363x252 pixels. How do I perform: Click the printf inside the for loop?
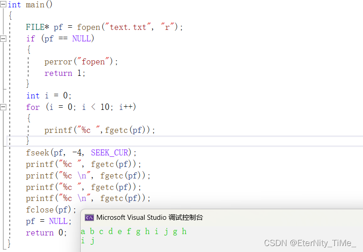100,130
